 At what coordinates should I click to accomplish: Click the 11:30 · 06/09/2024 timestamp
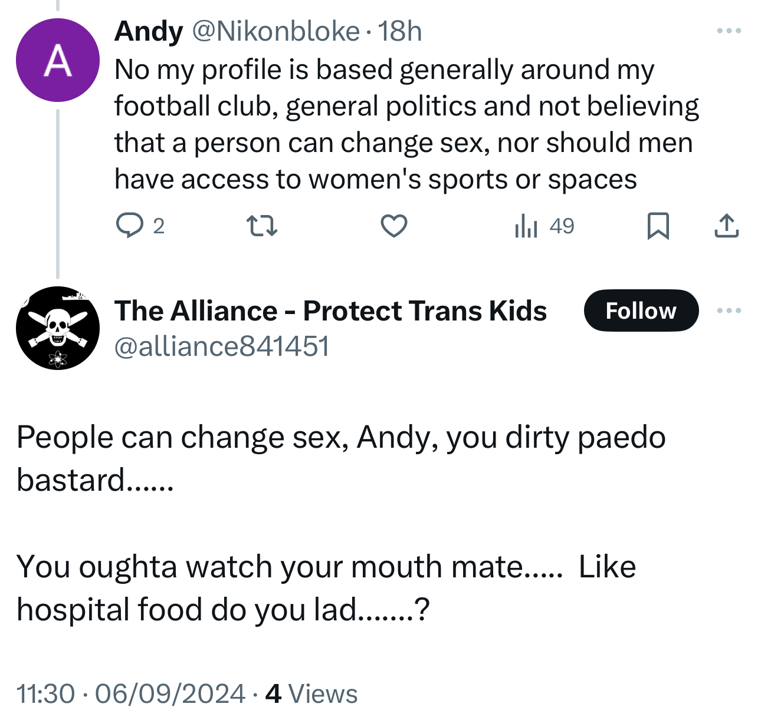[130, 693]
